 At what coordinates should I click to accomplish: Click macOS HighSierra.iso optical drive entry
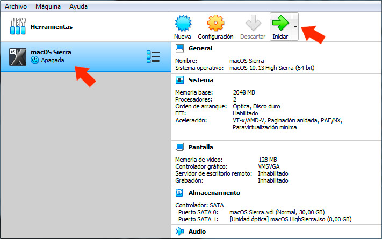pyautogui.click(x=291, y=219)
